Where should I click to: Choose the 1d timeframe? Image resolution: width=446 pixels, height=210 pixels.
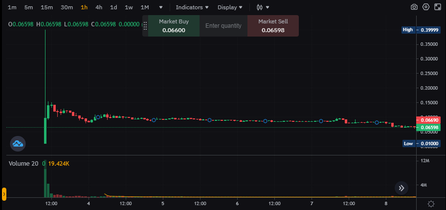coord(113,7)
